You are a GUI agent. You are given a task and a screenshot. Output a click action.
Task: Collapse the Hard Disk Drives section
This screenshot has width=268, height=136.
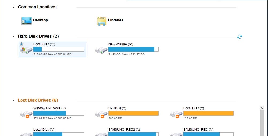click(14, 36)
